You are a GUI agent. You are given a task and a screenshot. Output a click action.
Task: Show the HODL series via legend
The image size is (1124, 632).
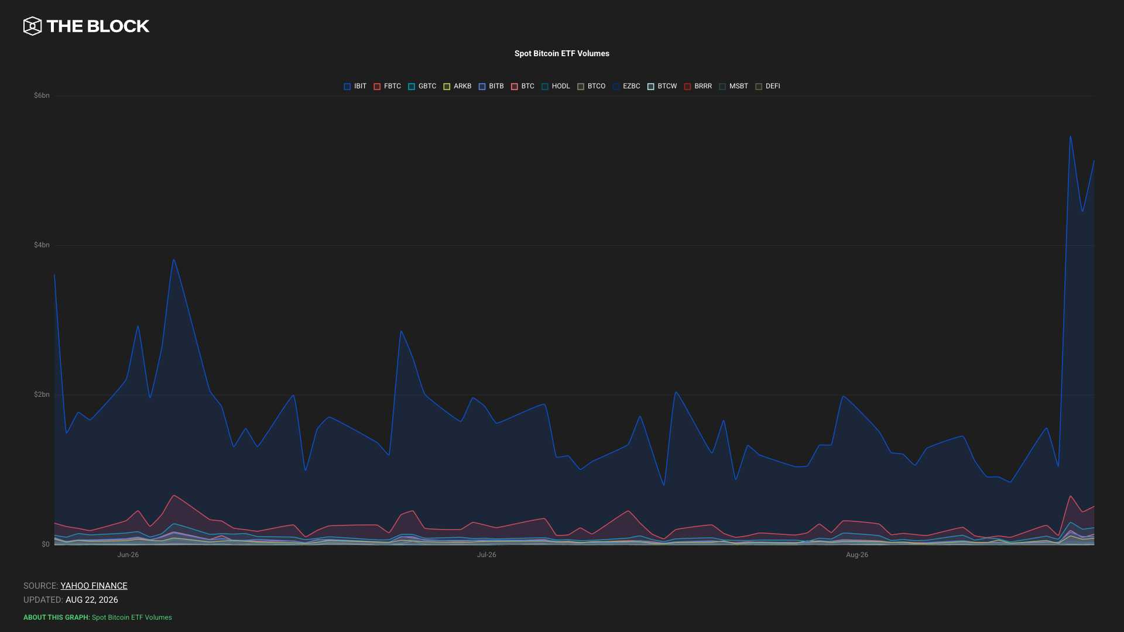point(556,87)
